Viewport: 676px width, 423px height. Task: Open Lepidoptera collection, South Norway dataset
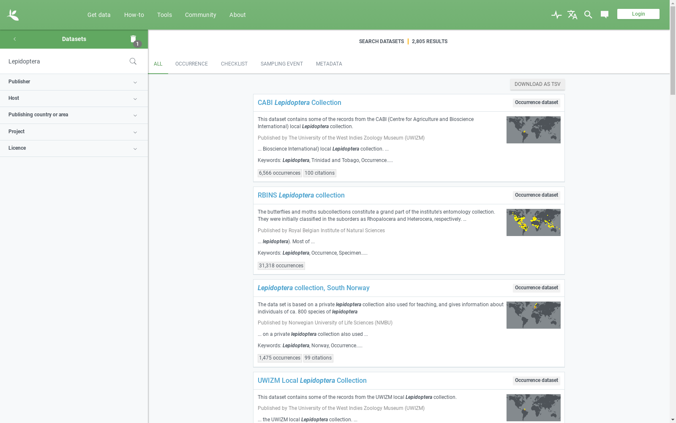point(313,288)
